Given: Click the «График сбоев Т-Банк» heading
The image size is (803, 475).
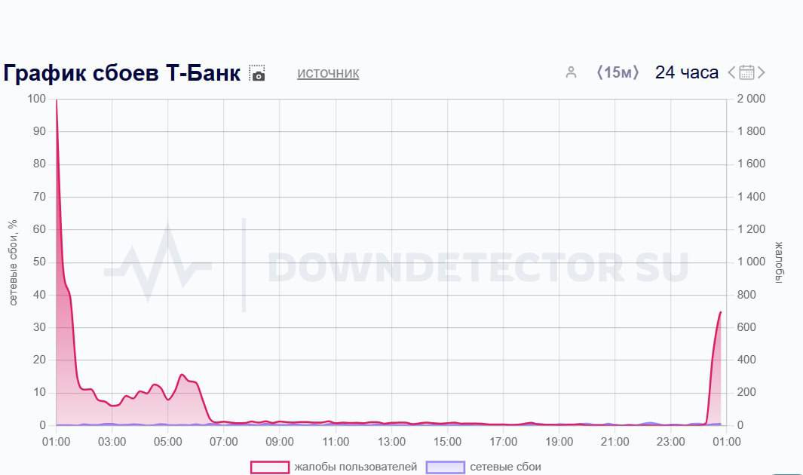Looking at the screenshot, I should click(122, 73).
